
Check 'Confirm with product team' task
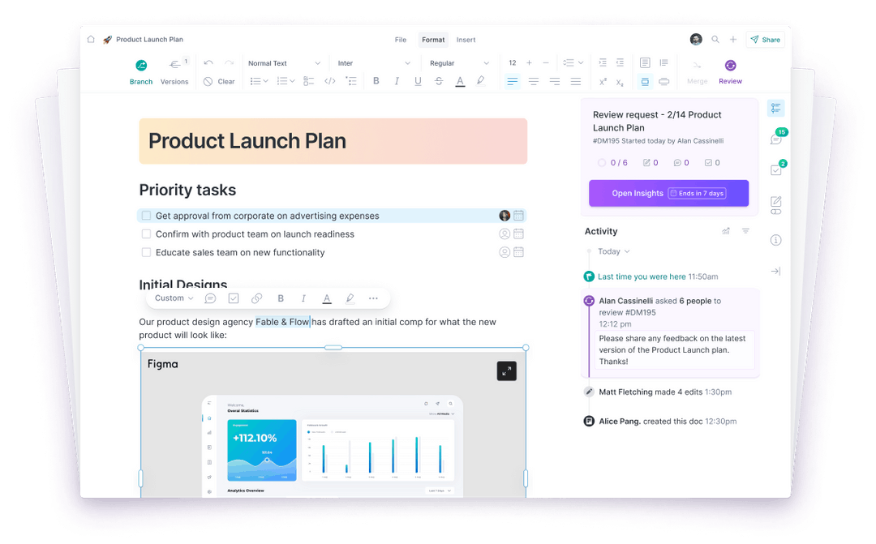pos(146,234)
